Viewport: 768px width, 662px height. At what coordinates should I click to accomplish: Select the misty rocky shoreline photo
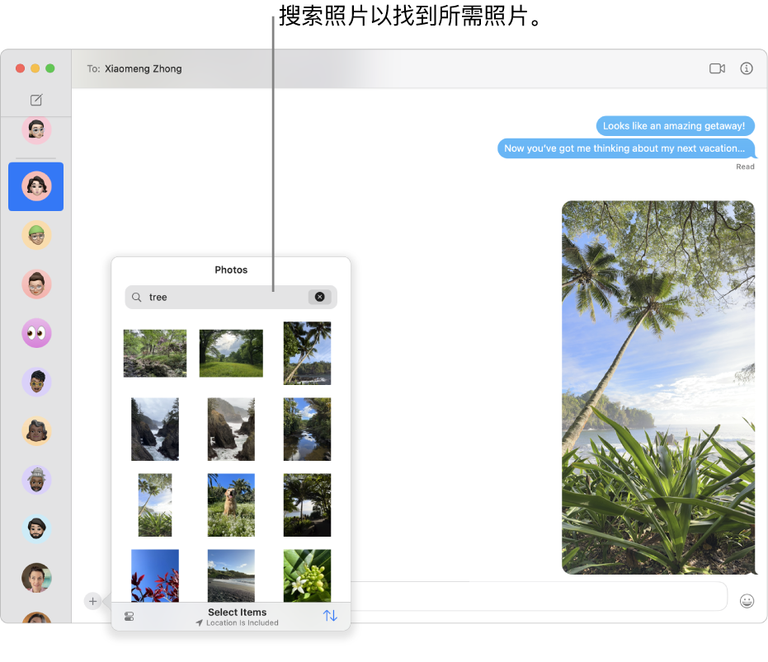(231, 429)
